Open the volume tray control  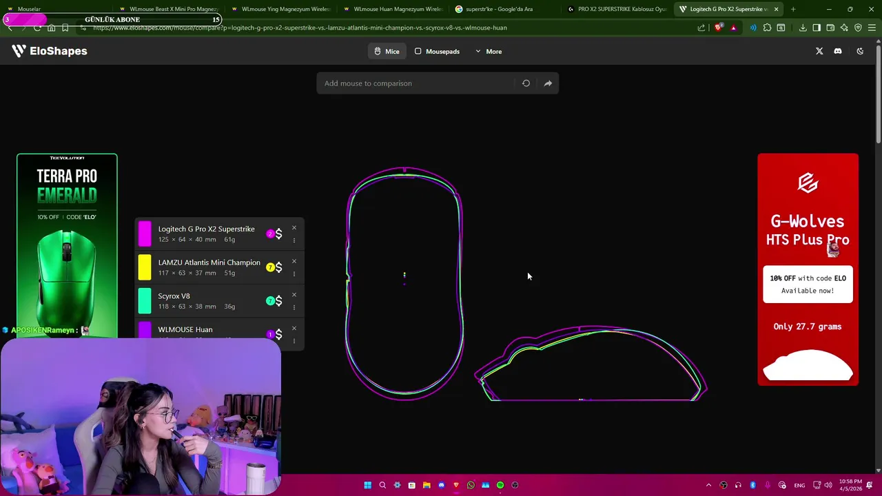pyautogui.click(x=828, y=485)
